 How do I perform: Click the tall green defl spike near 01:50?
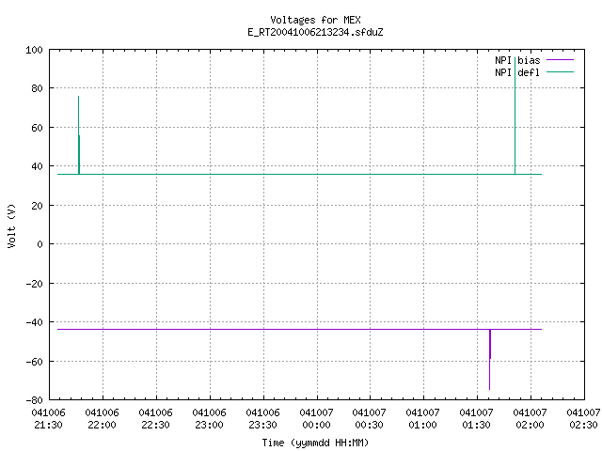pos(515,115)
